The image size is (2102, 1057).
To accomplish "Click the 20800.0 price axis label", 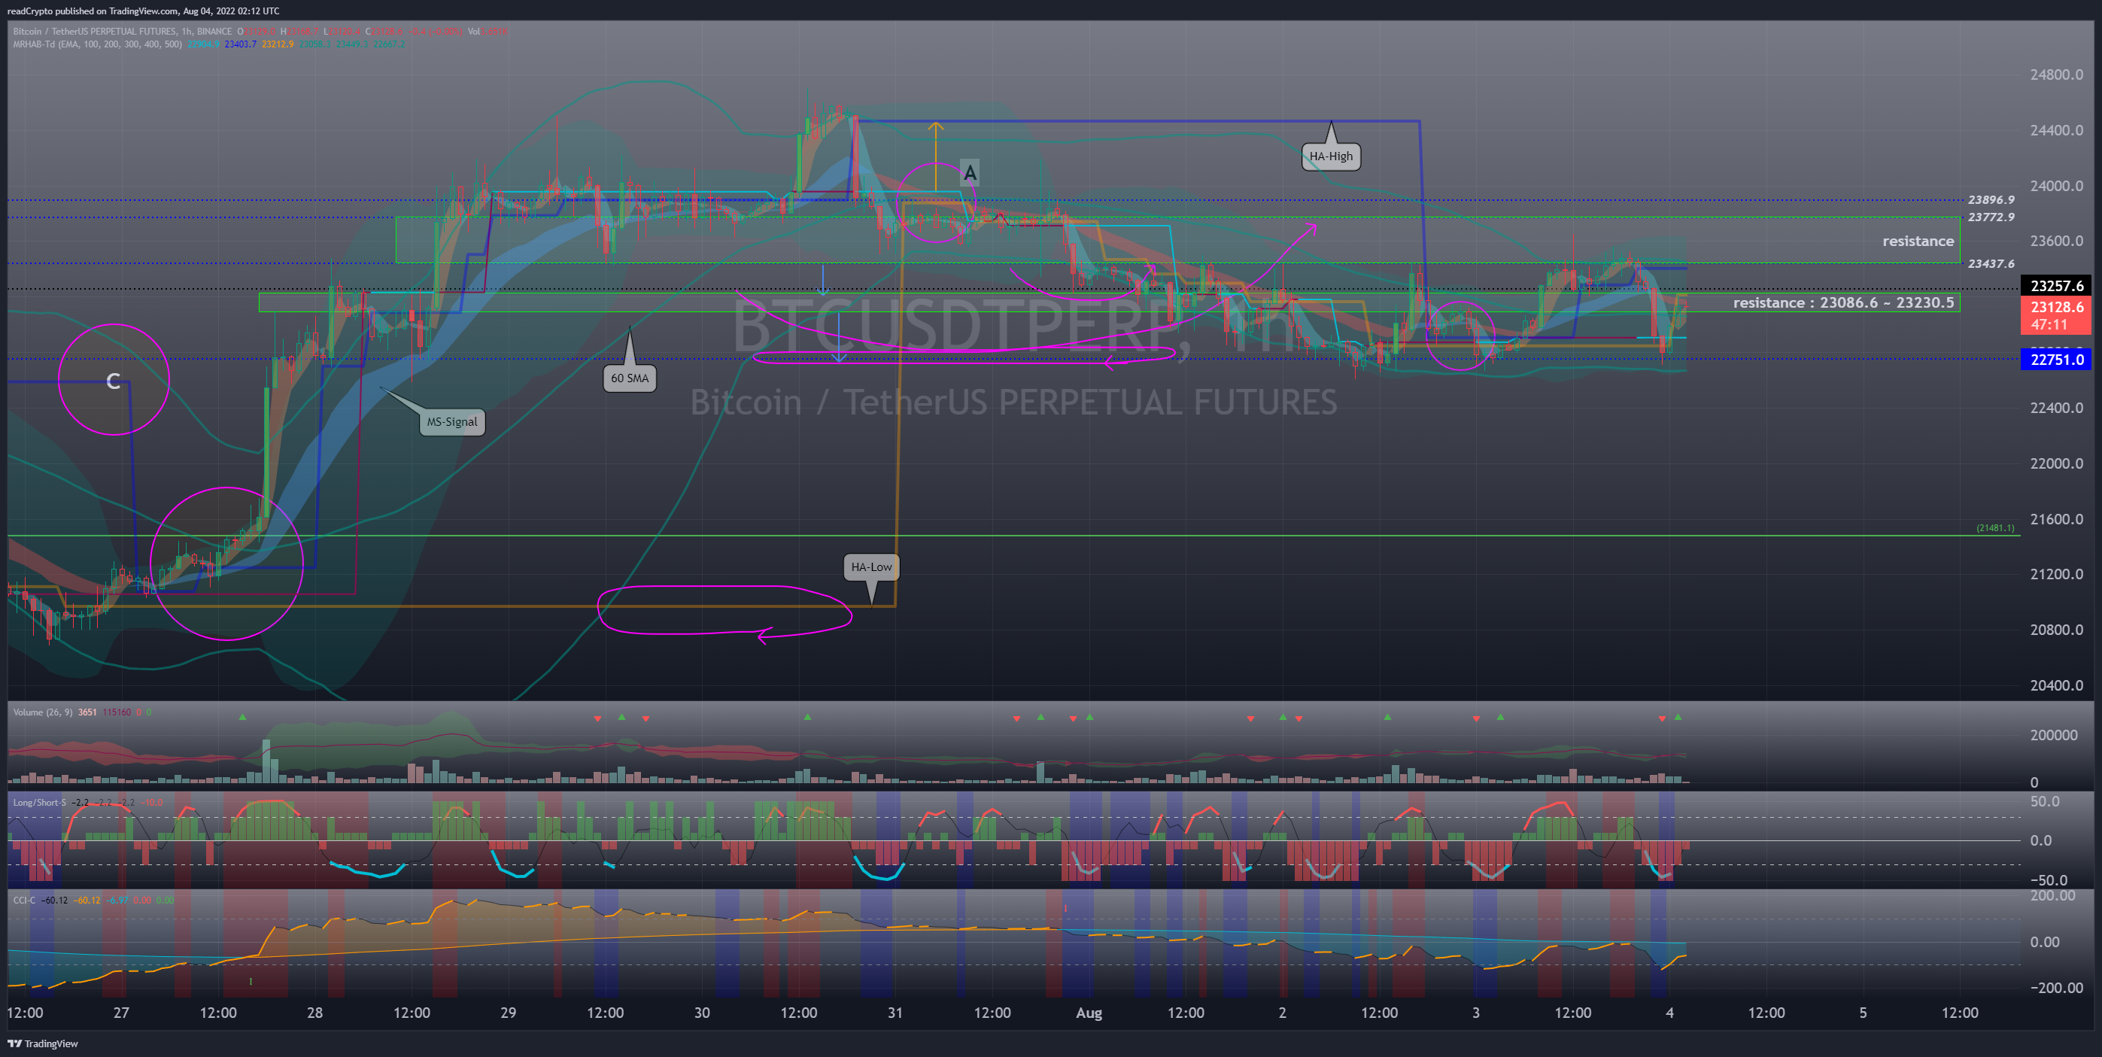I will (x=2055, y=629).
